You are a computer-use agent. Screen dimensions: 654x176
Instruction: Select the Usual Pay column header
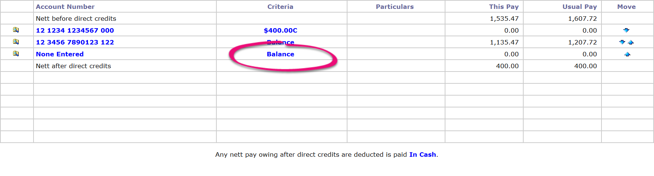(x=580, y=7)
